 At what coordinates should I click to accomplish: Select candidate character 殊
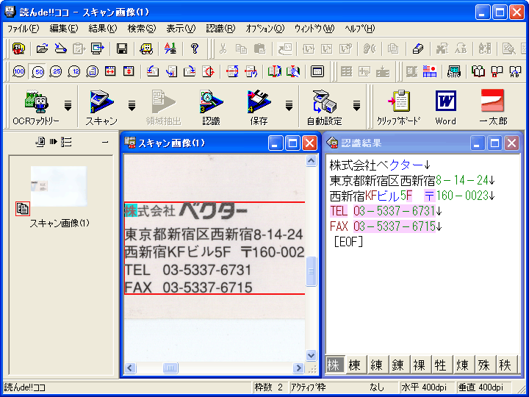[484, 365]
